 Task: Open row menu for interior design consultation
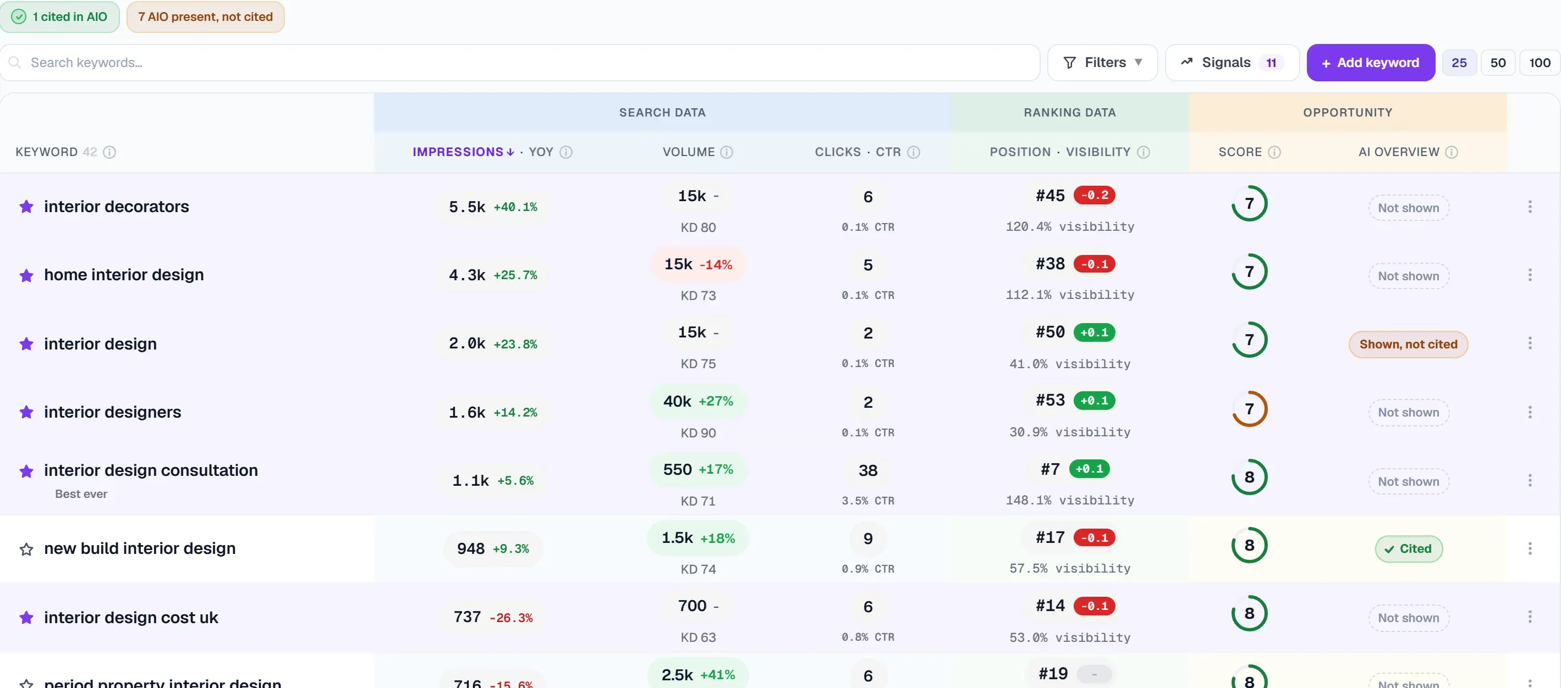point(1530,481)
